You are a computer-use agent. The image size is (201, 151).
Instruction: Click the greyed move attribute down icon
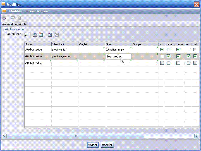click(57, 35)
